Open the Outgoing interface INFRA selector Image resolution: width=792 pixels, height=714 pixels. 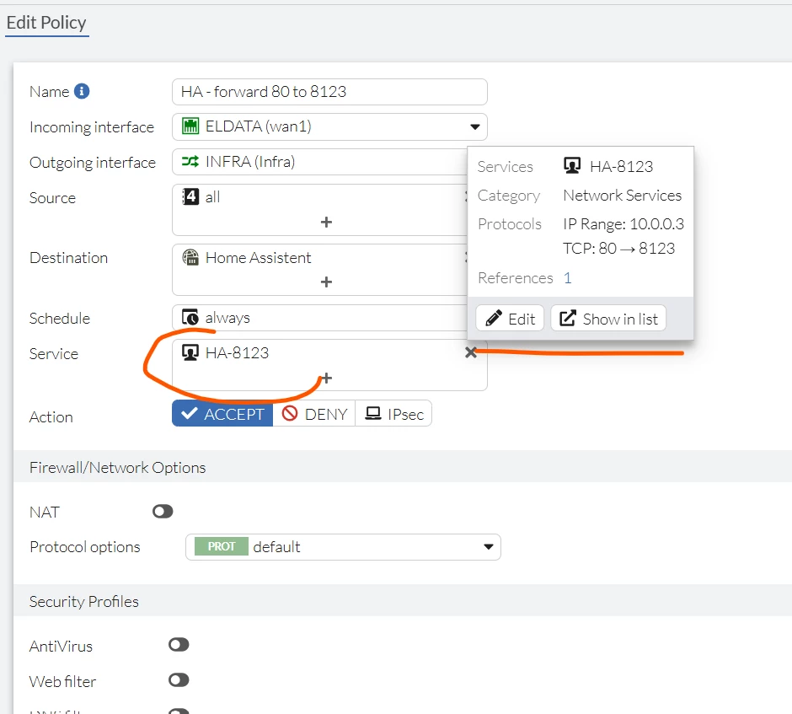point(319,162)
